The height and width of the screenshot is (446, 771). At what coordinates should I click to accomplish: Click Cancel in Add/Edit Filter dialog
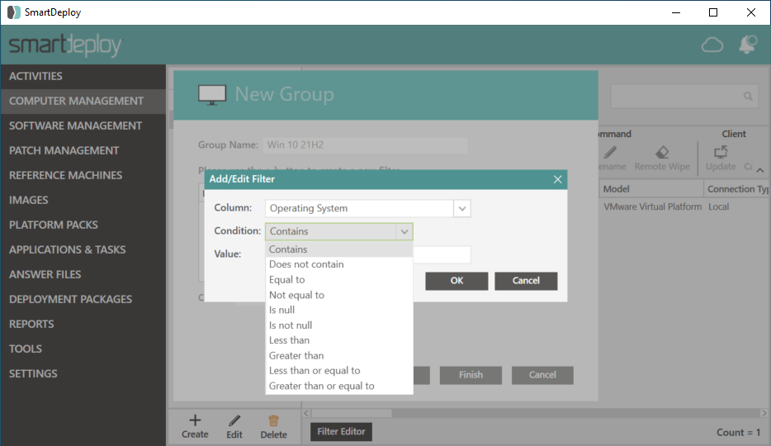(x=526, y=281)
